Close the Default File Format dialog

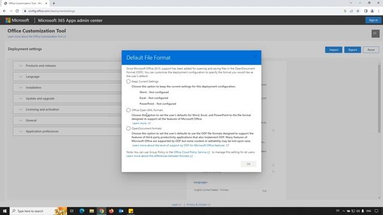(256, 57)
